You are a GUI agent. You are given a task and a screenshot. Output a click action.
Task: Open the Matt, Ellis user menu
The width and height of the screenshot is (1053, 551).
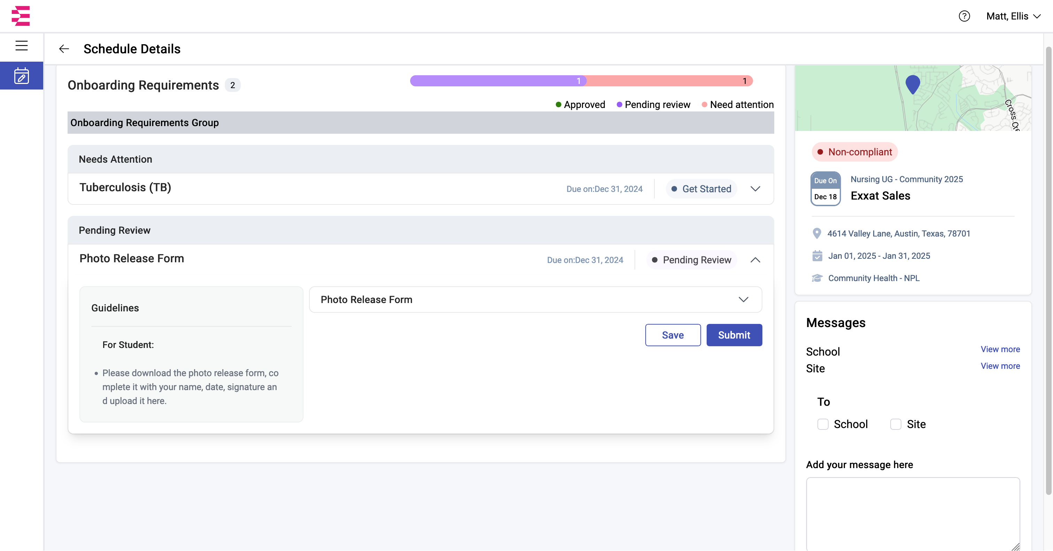[1013, 16]
